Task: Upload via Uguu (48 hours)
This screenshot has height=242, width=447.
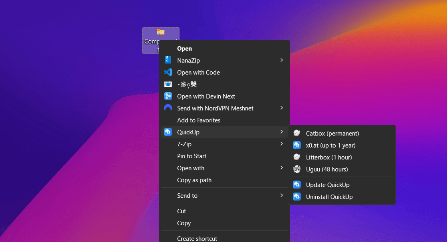Action: [342, 169]
